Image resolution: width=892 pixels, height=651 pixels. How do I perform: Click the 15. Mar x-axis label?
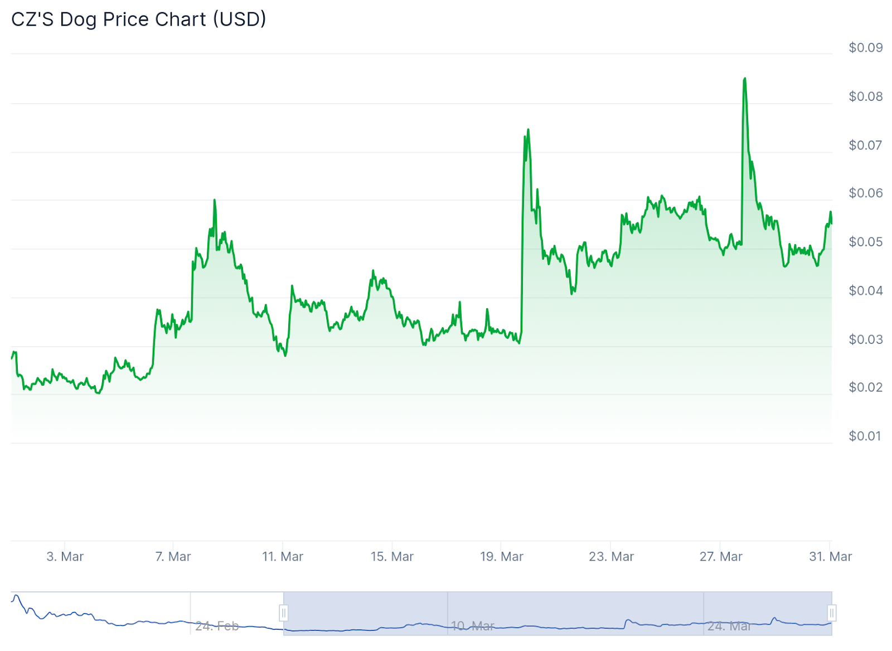[x=392, y=556]
